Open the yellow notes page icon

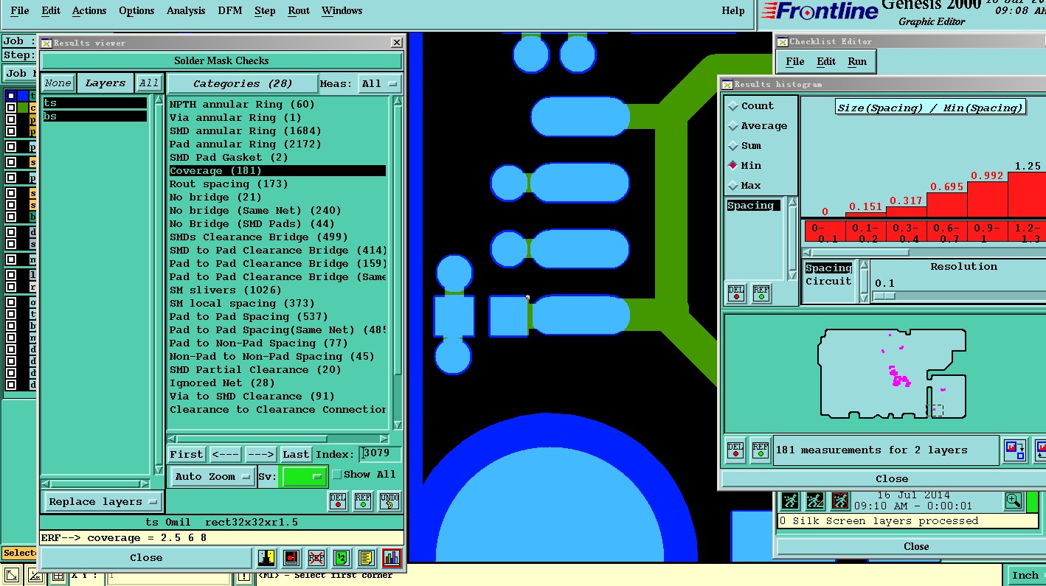tap(366, 557)
